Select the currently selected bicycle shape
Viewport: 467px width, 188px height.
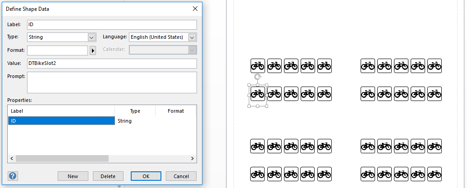[x=258, y=94]
